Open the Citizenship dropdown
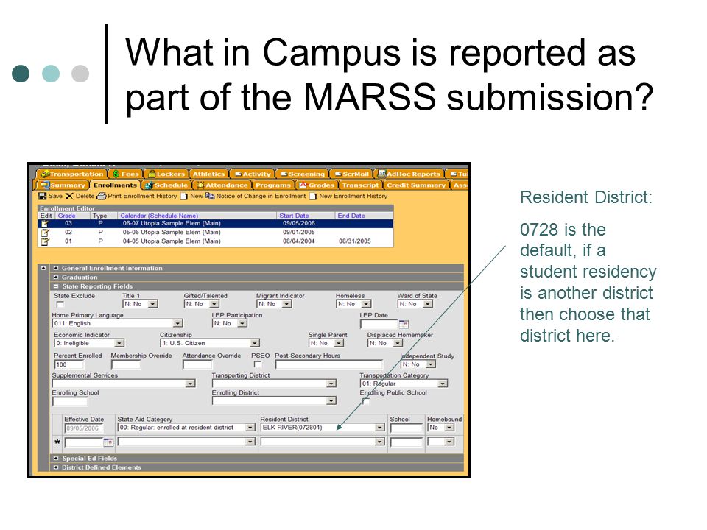The width and height of the screenshot is (707, 530). point(255,344)
